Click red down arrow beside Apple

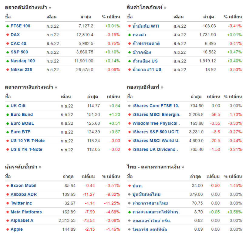[8, 229]
